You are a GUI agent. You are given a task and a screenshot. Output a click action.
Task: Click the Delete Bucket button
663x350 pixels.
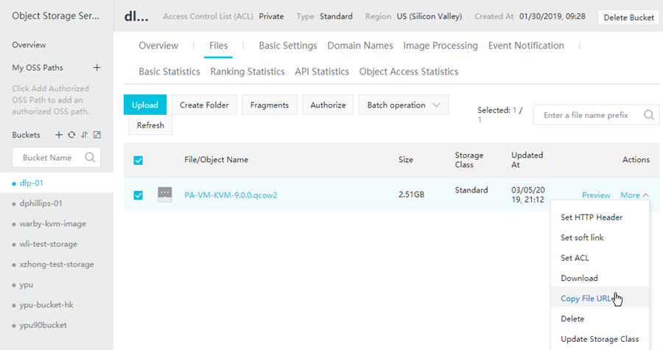(628, 17)
